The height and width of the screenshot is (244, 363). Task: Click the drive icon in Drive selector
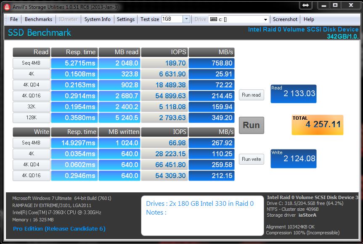(213, 19)
